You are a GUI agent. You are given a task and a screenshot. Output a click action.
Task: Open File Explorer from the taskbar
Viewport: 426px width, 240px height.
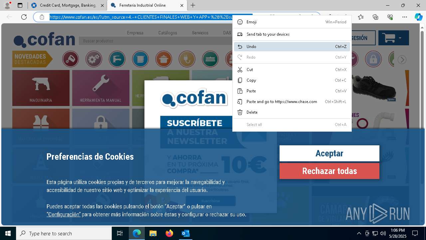coord(153,233)
